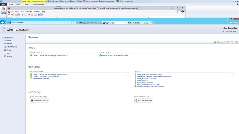Viewport: 239px width, 134px height.
Task: Open the Help menu in Console1
Action: 43,12
